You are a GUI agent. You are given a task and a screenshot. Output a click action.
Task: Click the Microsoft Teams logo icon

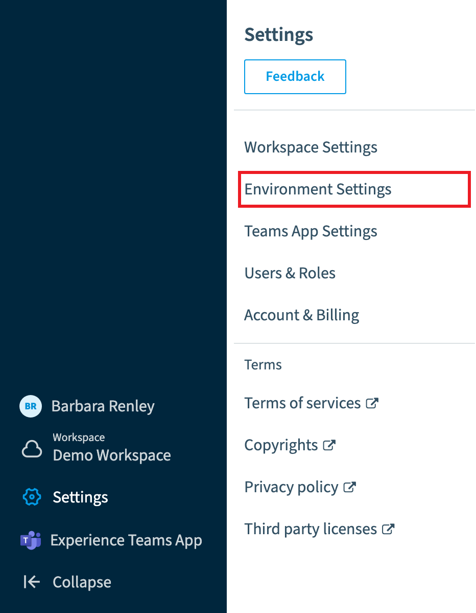point(31,540)
